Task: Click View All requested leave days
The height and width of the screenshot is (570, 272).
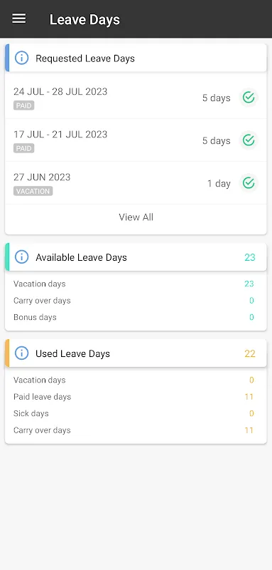Action: (136, 217)
